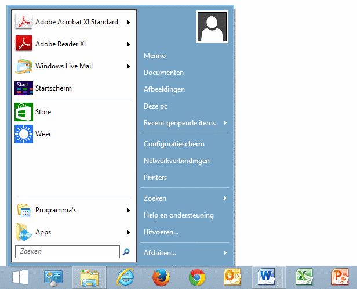Click the Adobe Acrobat XI Standard label
Viewport: 357px width, 289px height.
pos(76,22)
